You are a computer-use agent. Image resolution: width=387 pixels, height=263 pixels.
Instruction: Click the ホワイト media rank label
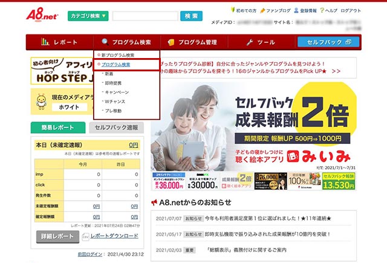(70, 108)
